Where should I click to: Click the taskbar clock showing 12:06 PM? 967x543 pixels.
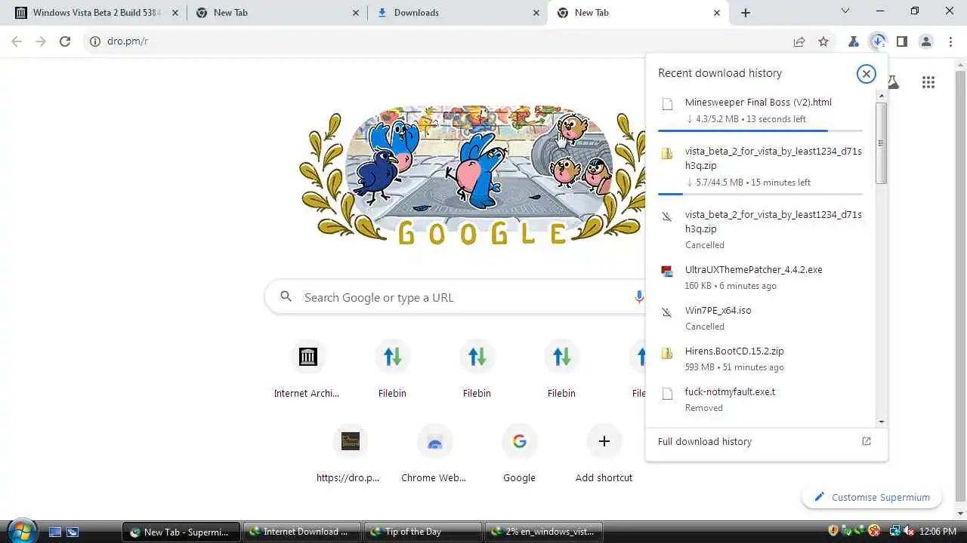pos(938,532)
